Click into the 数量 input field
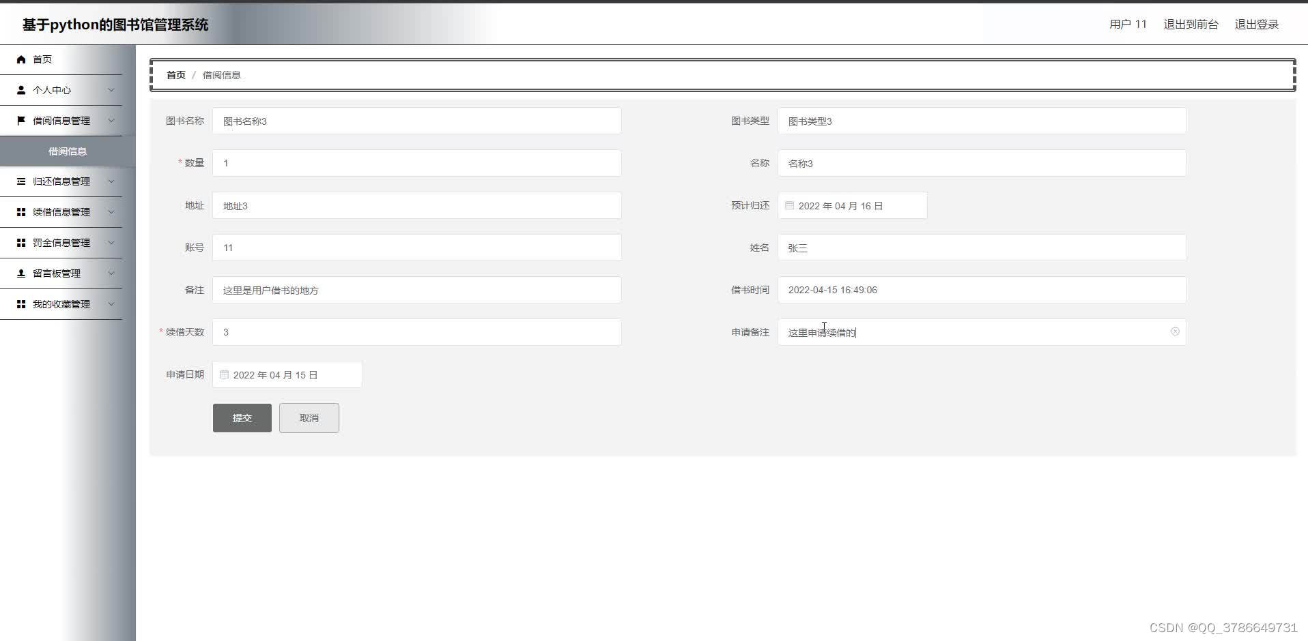Viewport: 1308px width, 641px height. pyautogui.click(x=416, y=163)
